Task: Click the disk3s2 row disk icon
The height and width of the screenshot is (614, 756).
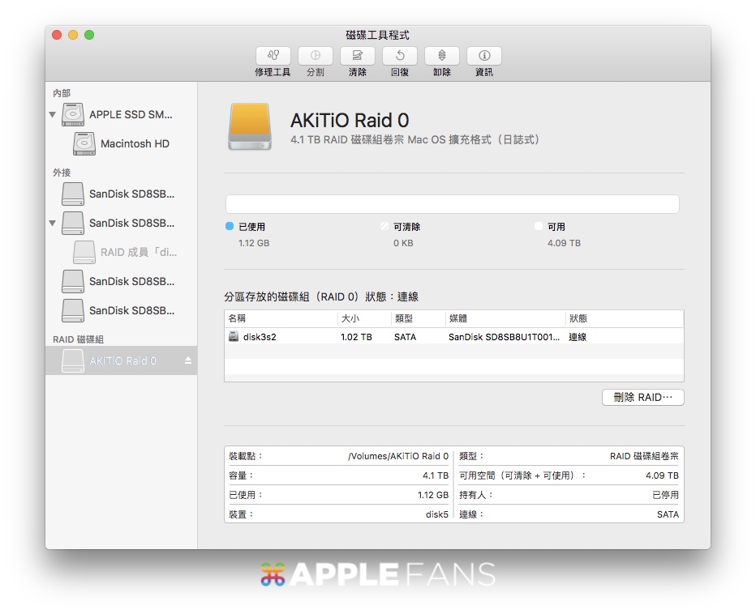Action: click(234, 336)
